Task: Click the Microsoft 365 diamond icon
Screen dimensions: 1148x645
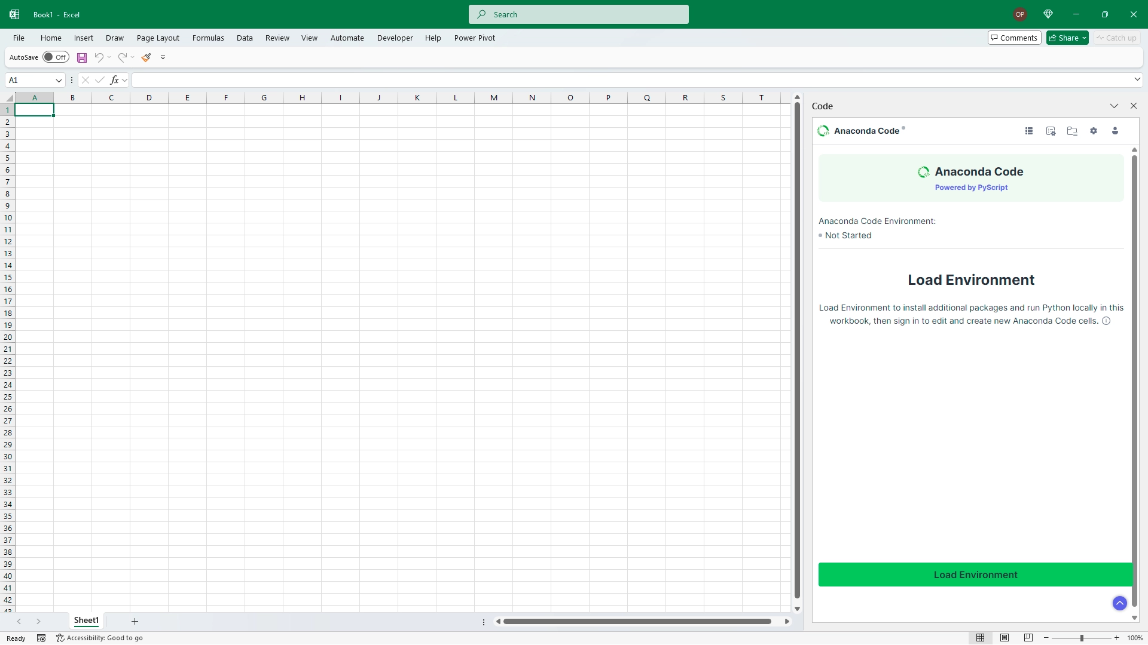Action: click(x=1048, y=14)
